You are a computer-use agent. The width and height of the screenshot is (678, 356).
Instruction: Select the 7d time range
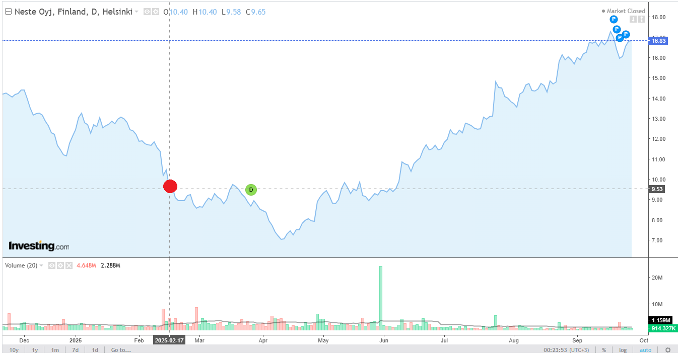point(75,350)
